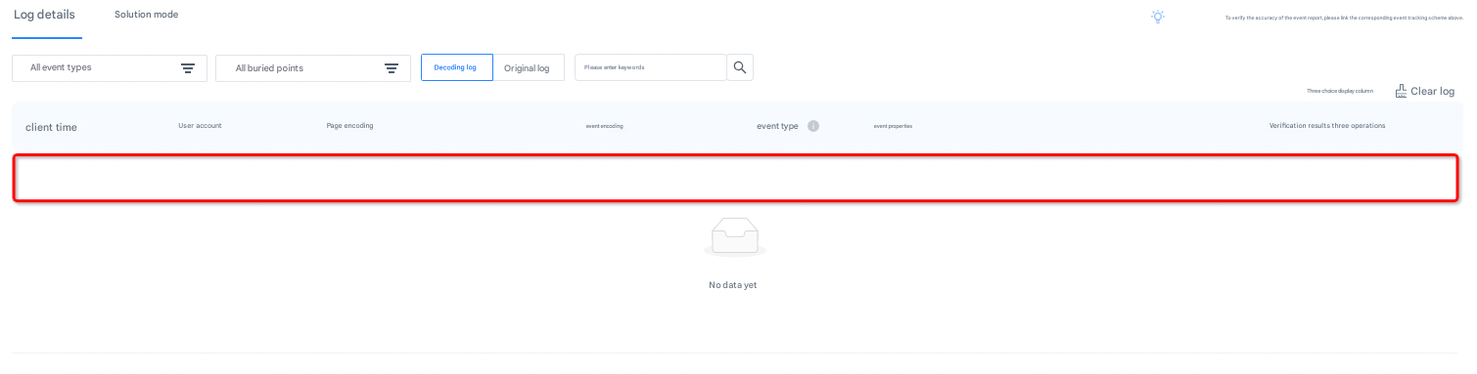The image size is (1477, 374).
Task: Click the Verification results three operations header
Action: [1327, 126]
